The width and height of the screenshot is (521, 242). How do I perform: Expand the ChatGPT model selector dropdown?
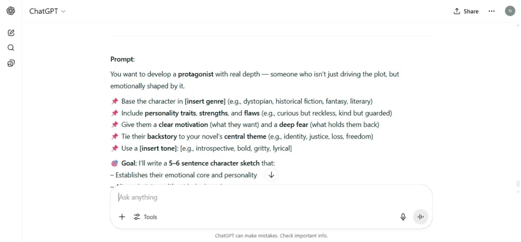(47, 11)
